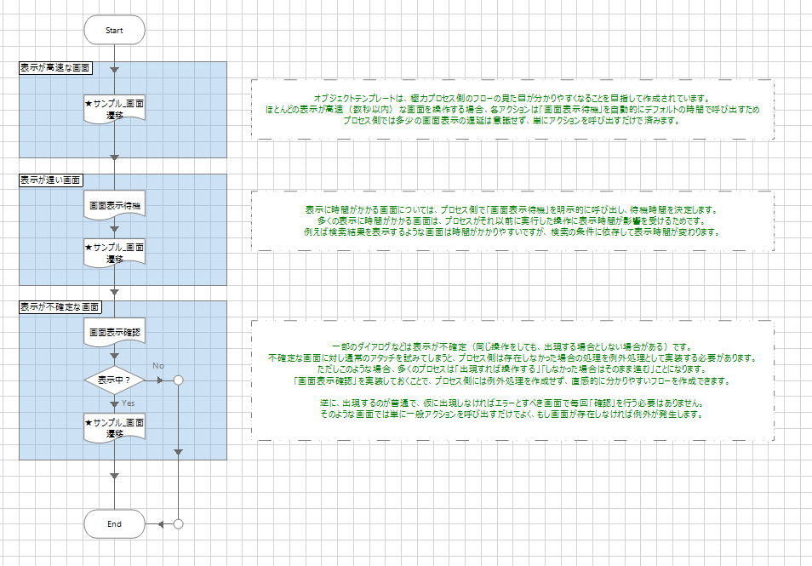
Task: Select the 画面表示確認 action stage
Action: coord(114,333)
